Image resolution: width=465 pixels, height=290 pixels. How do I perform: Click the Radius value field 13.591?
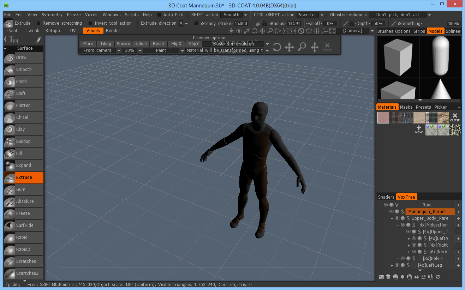[x=294, y=23]
